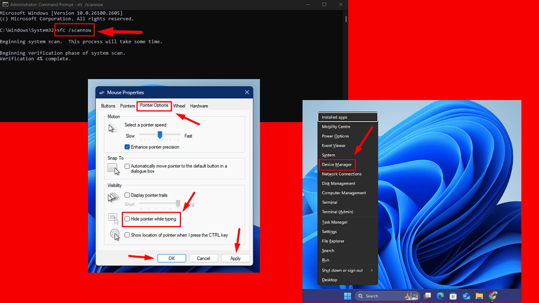Click the Motion pointer speed icon

(113, 129)
